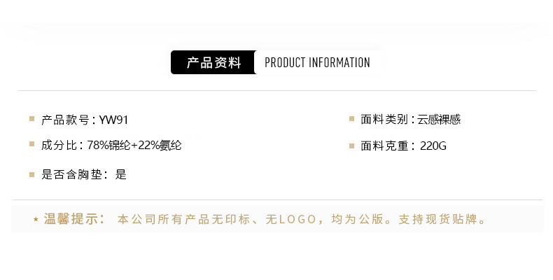Select the 220G fabric weight value

433,146
